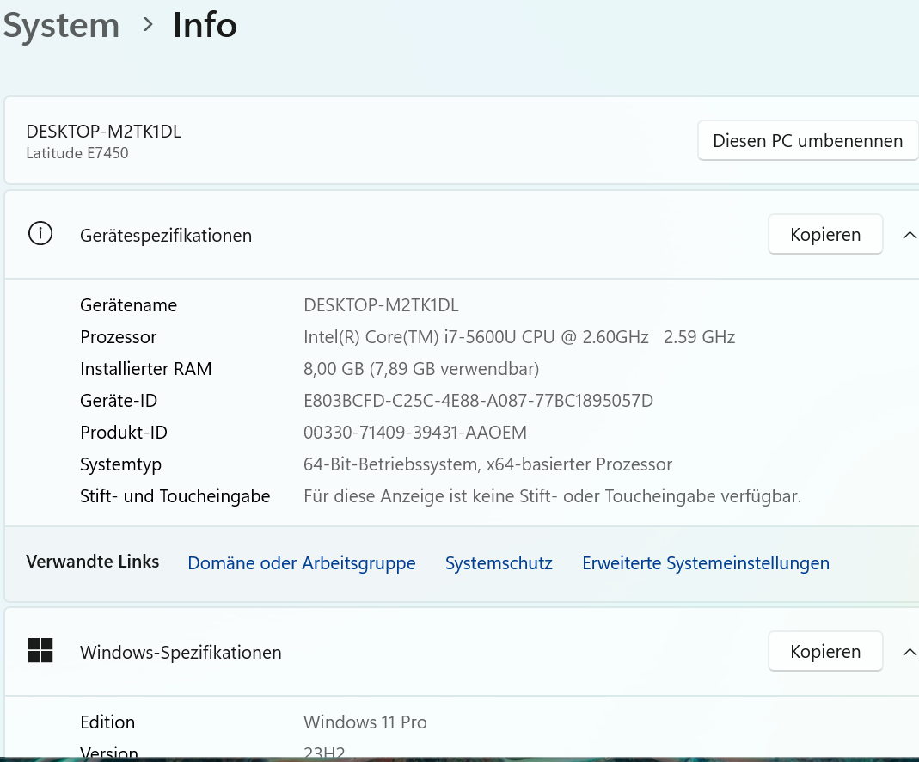Select the Installierter RAM label

146,369
